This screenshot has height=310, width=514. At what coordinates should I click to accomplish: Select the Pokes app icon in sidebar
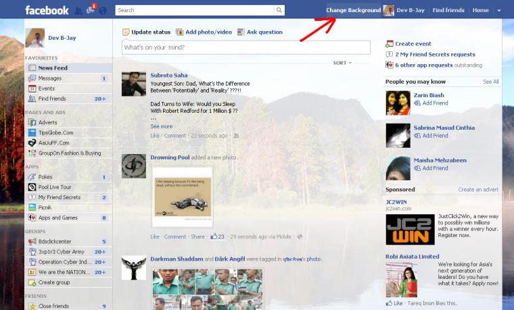coord(32,177)
